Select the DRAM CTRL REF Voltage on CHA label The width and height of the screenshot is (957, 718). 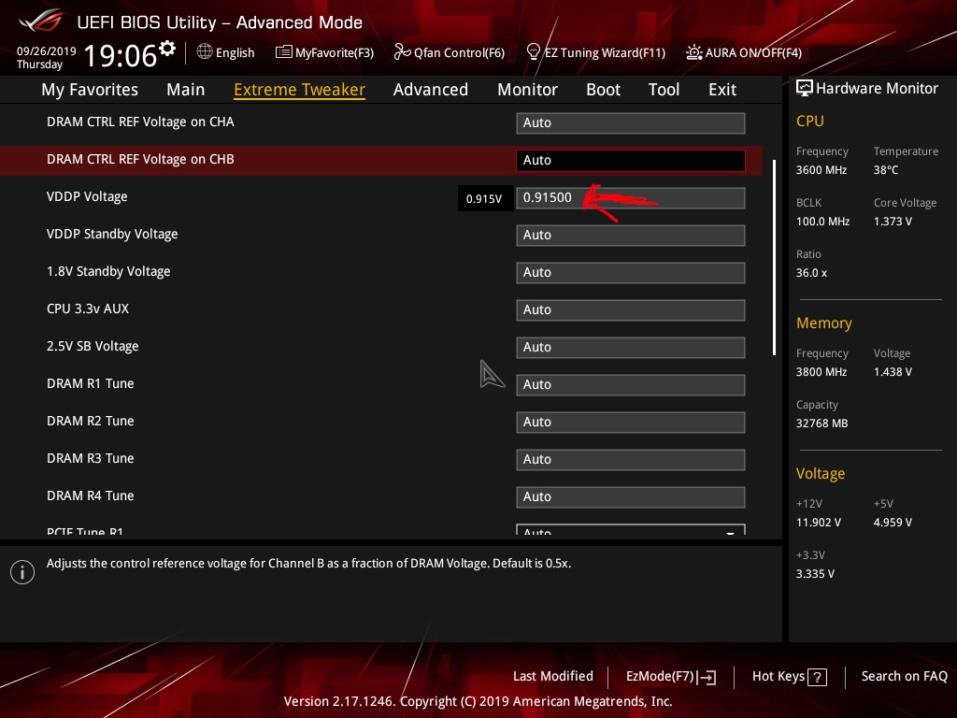pos(140,122)
